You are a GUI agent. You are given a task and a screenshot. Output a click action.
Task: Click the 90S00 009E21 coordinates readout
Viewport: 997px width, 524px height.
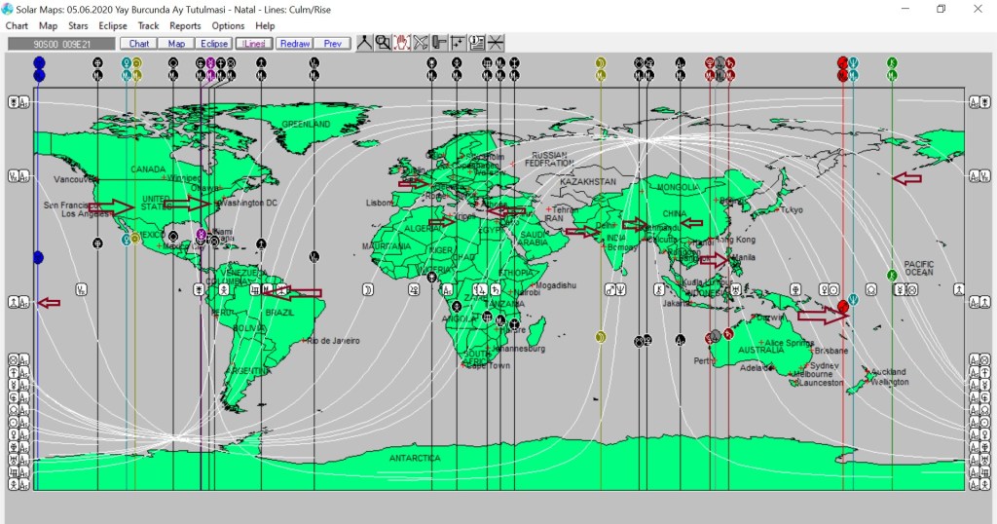[x=60, y=44]
